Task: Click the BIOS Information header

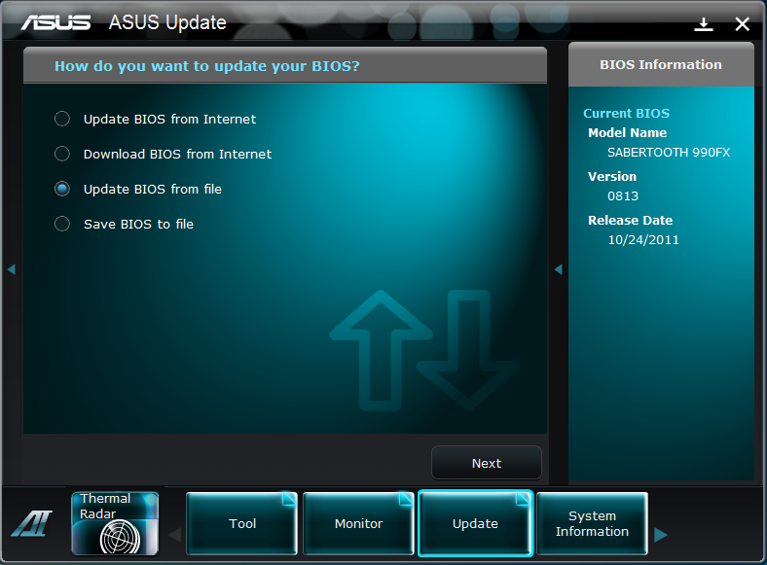Action: 661,64
